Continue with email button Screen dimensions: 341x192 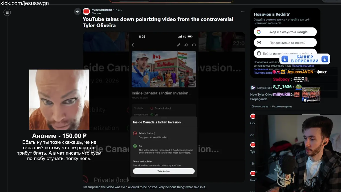(x=285, y=43)
